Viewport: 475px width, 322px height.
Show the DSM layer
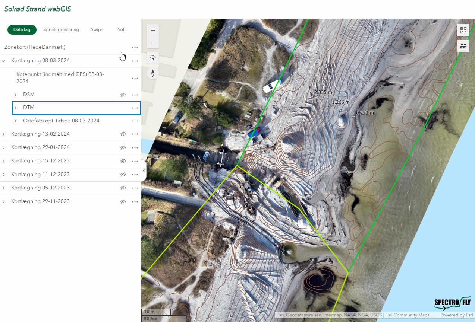[123, 95]
